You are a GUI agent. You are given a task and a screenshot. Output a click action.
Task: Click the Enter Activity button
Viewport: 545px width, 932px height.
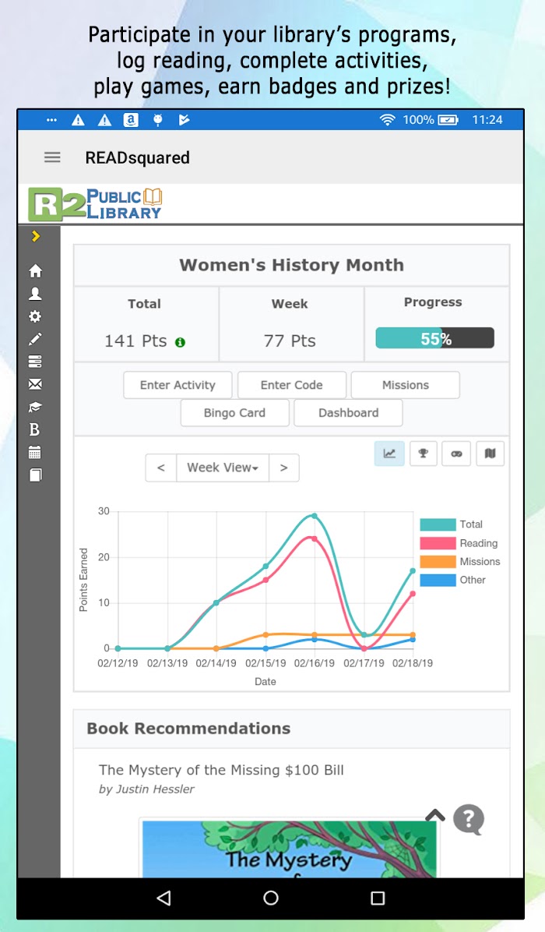(178, 385)
